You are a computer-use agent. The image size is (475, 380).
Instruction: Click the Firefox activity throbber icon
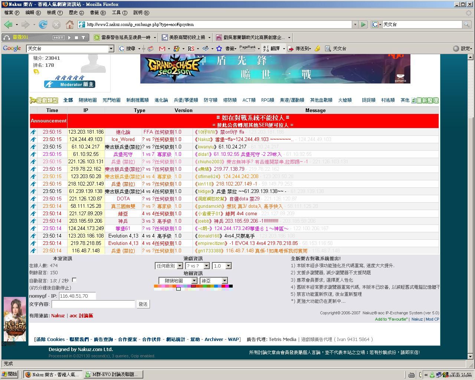click(x=469, y=13)
